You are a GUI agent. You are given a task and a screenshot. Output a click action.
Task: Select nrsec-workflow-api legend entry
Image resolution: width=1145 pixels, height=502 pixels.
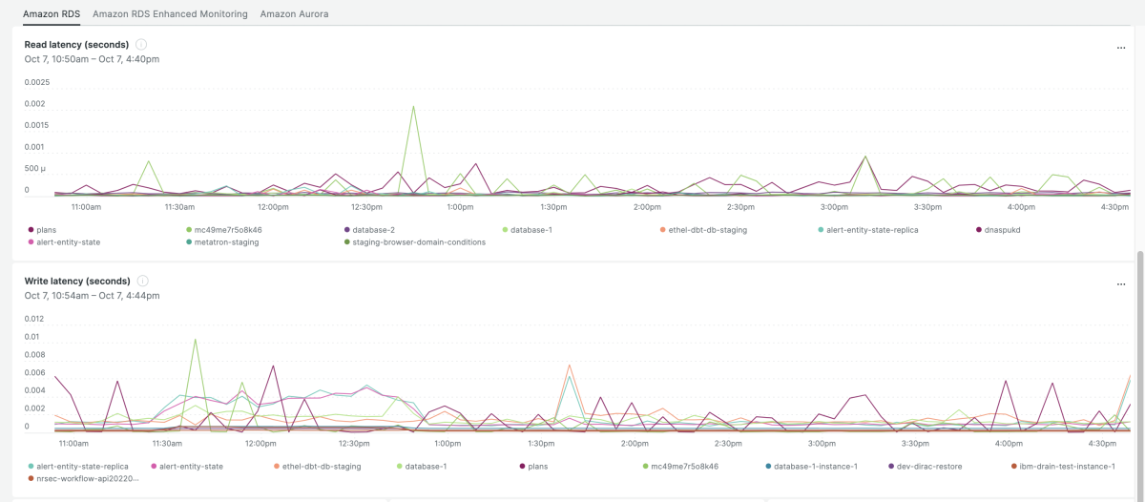coord(87,479)
